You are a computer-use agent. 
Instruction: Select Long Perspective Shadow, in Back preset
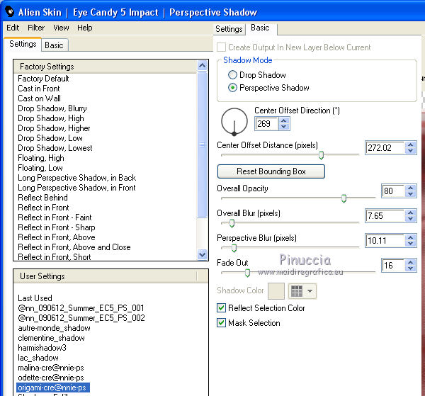coord(76,178)
